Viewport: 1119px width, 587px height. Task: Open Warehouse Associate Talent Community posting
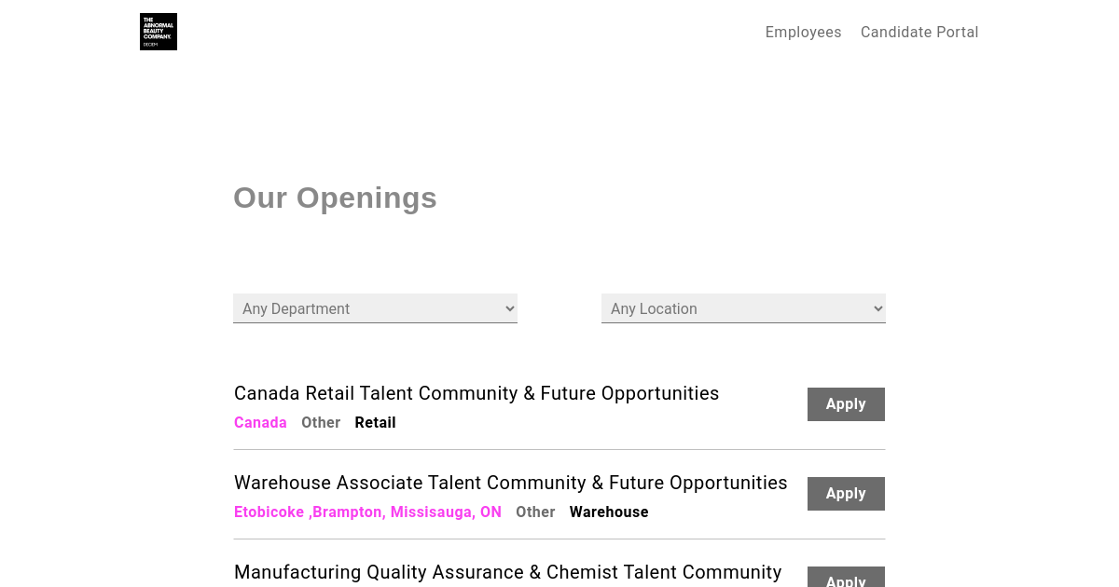[x=510, y=483]
